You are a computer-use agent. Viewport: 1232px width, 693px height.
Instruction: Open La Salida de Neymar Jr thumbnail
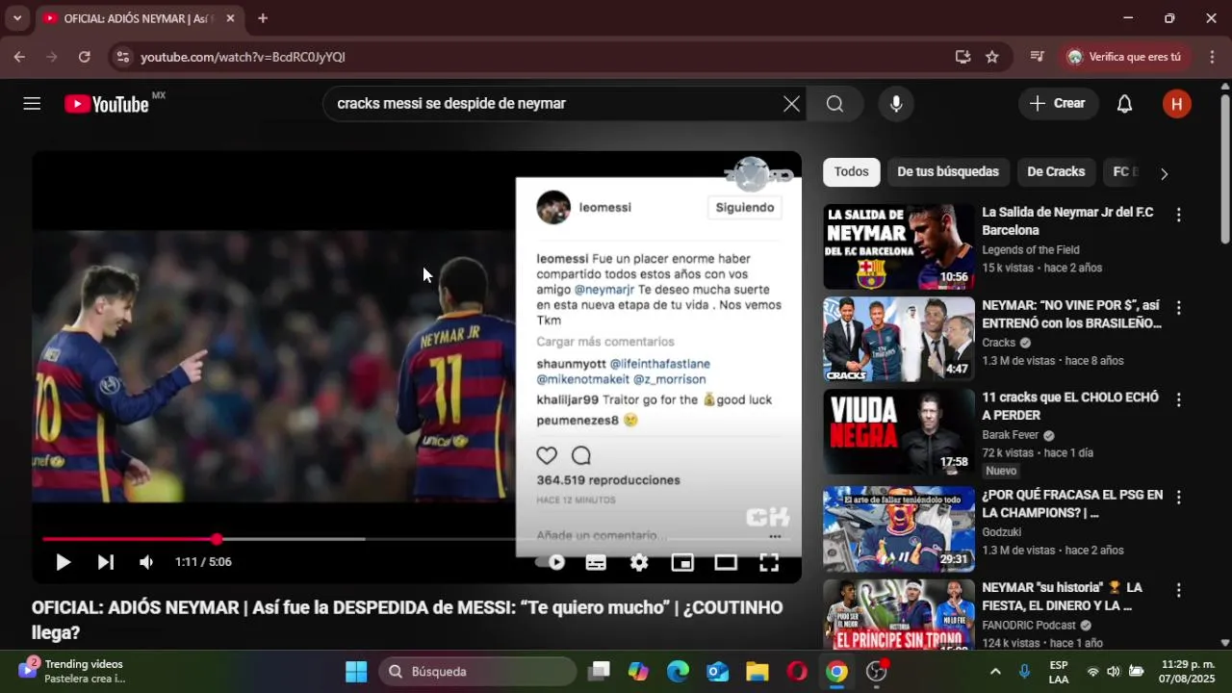tap(899, 246)
